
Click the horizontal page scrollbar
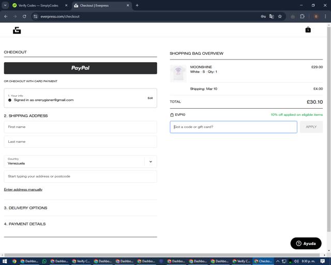[x=162, y=255]
